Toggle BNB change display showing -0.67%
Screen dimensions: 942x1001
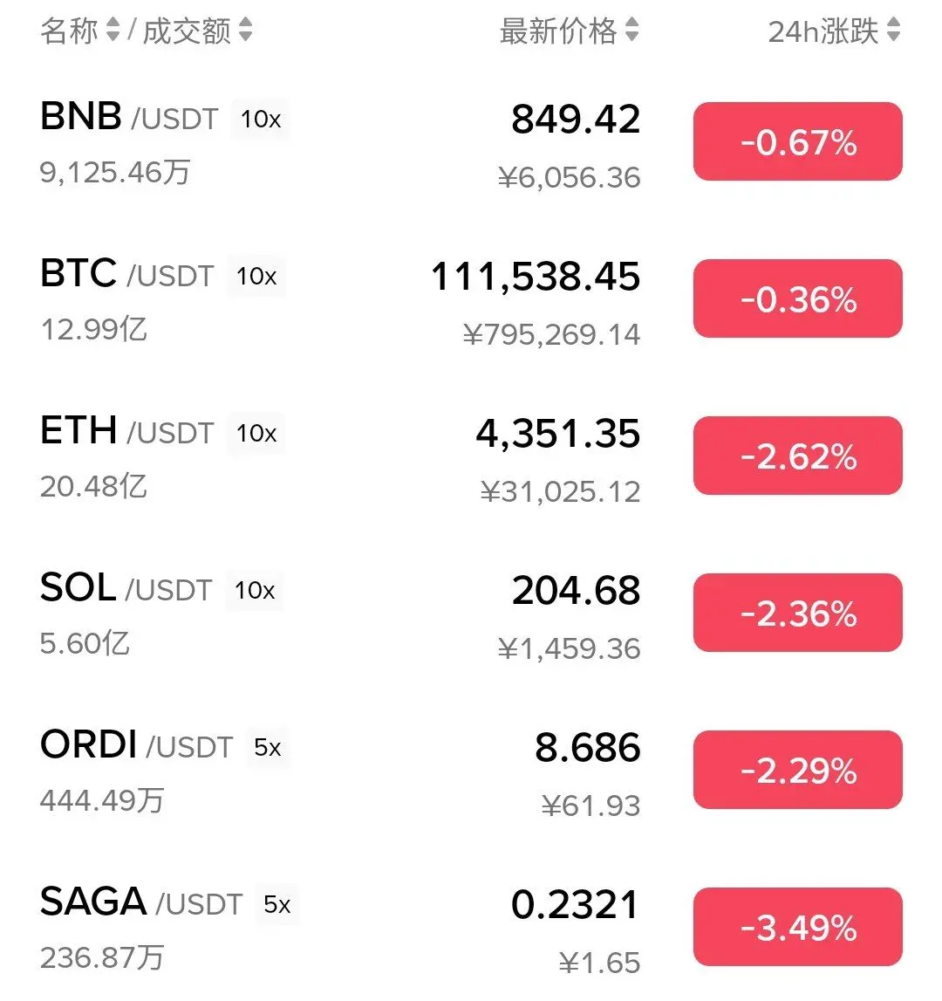click(x=798, y=141)
